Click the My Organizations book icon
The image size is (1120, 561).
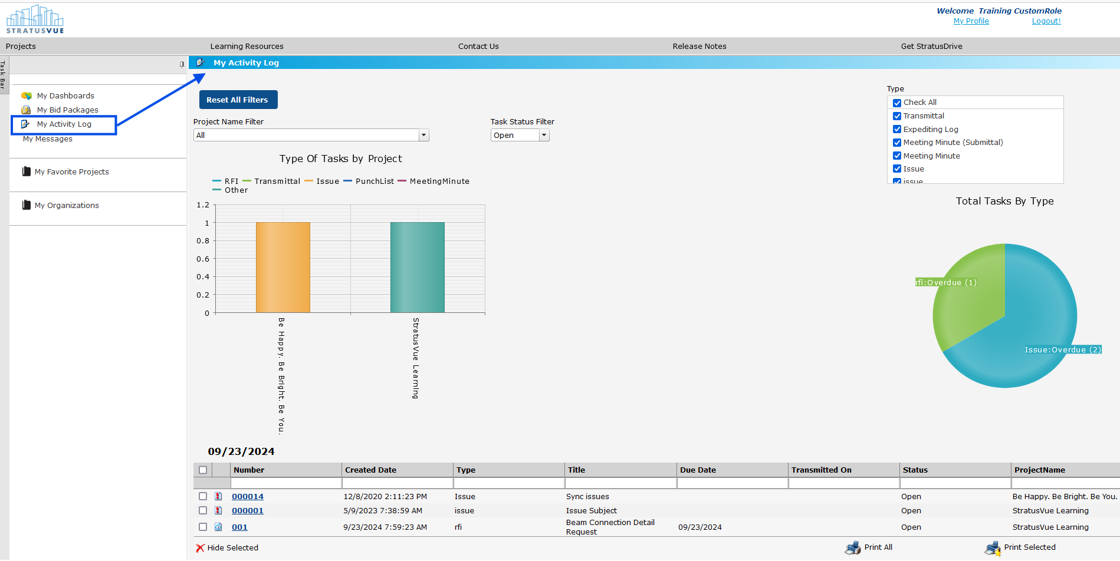(x=26, y=205)
